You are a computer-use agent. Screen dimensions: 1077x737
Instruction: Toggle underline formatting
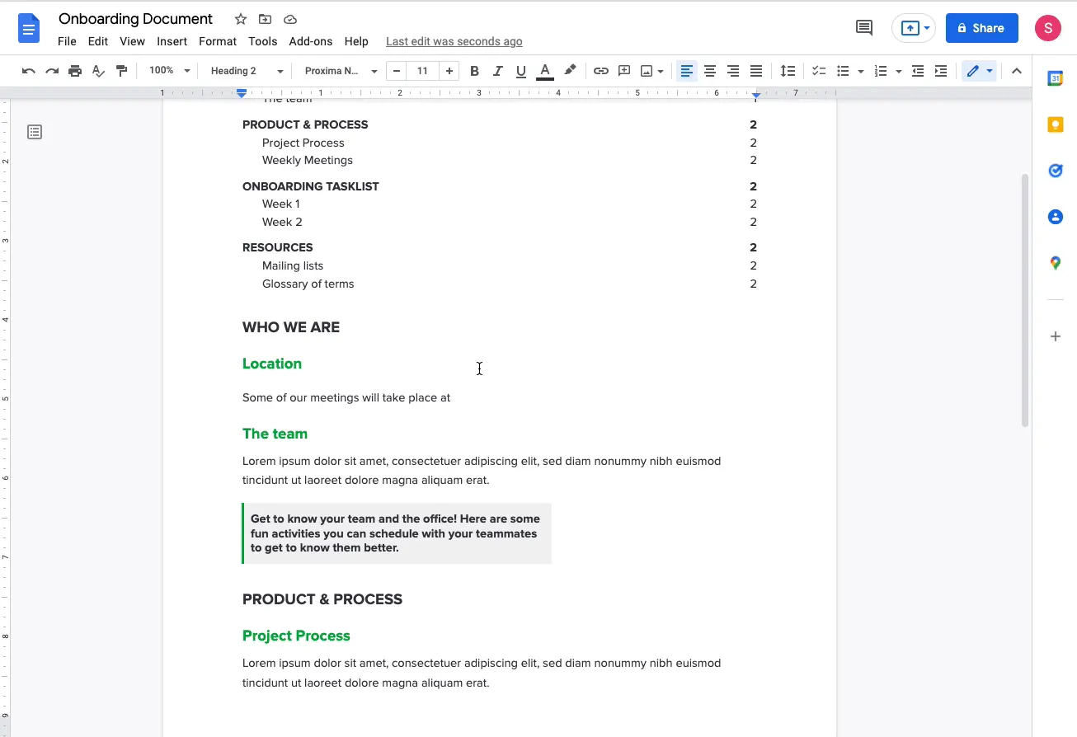click(520, 71)
